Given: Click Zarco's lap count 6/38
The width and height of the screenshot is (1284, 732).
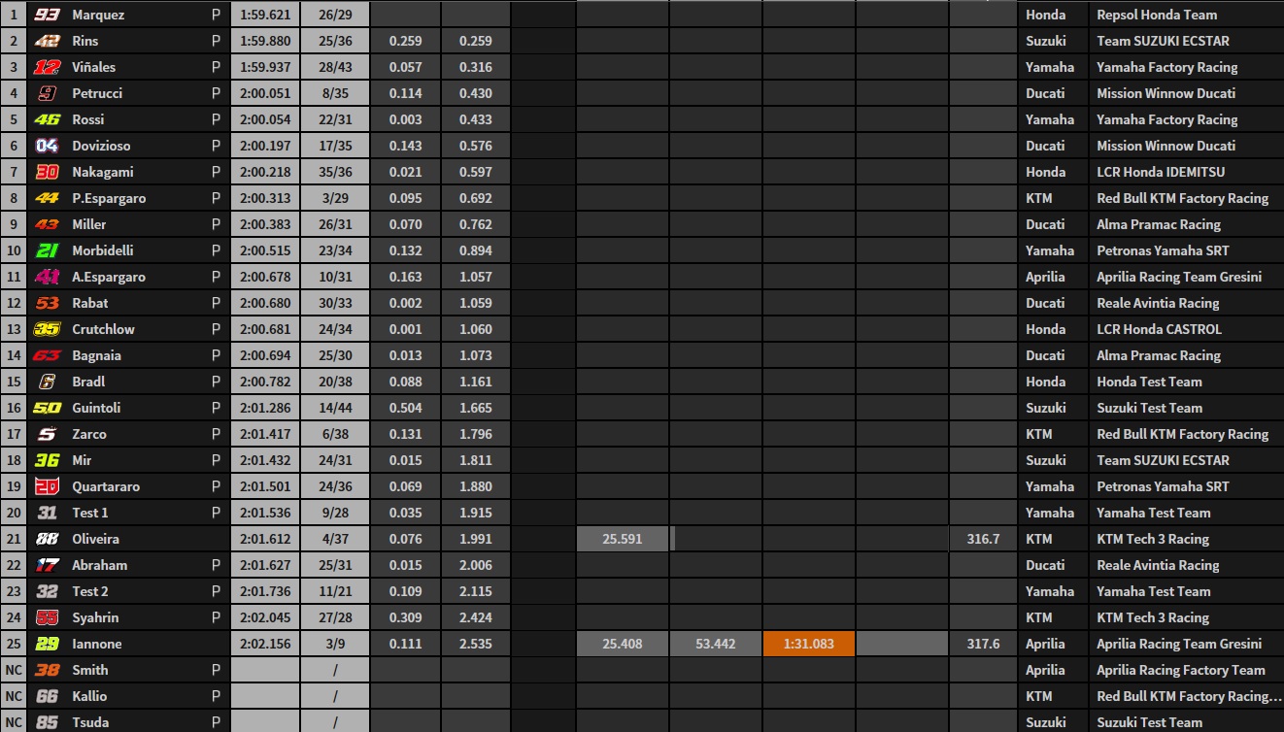Looking at the screenshot, I should [335, 434].
